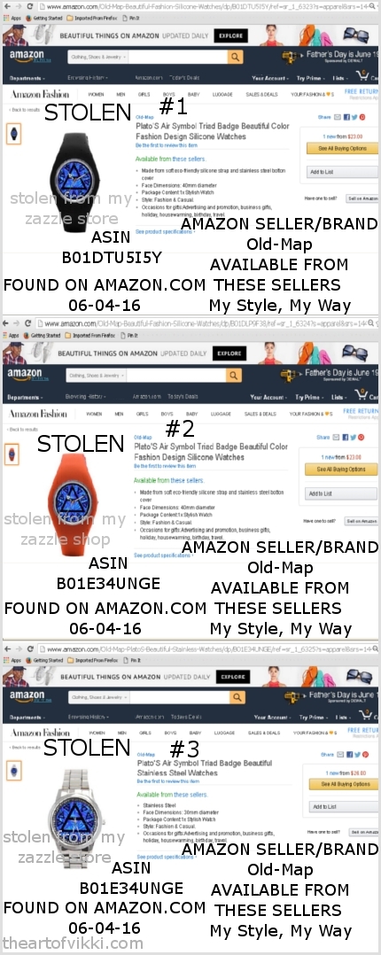Screen dimensions: 381x955
Task: Click the Amazon logo above the orange watch
Action: [25, 376]
